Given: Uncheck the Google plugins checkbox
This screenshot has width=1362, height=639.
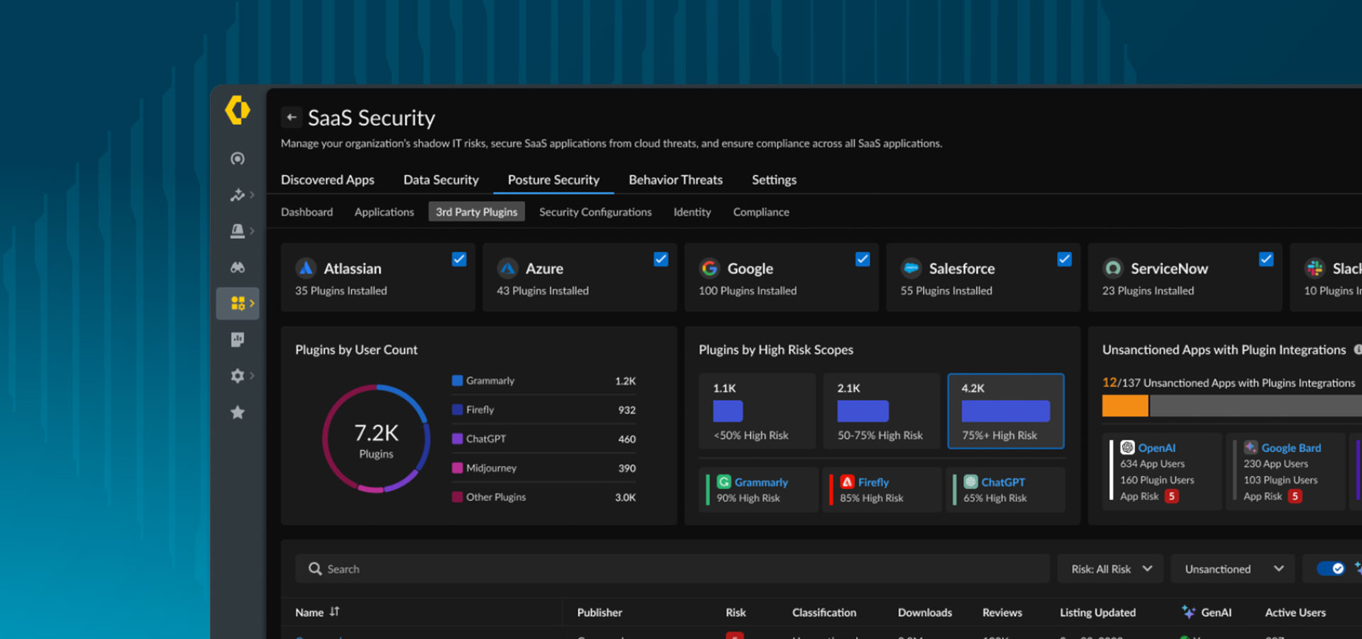Looking at the screenshot, I should pyautogui.click(x=863, y=259).
